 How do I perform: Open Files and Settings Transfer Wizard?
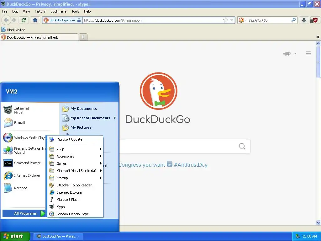[x=24, y=150]
